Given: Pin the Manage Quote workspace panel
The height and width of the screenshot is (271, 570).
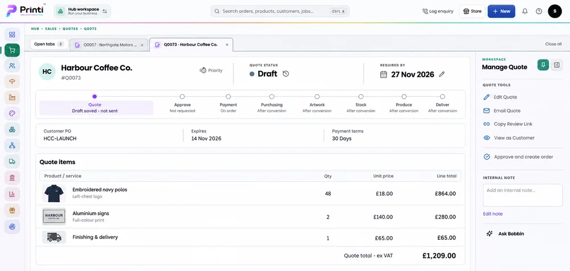Looking at the screenshot, I should (543, 65).
